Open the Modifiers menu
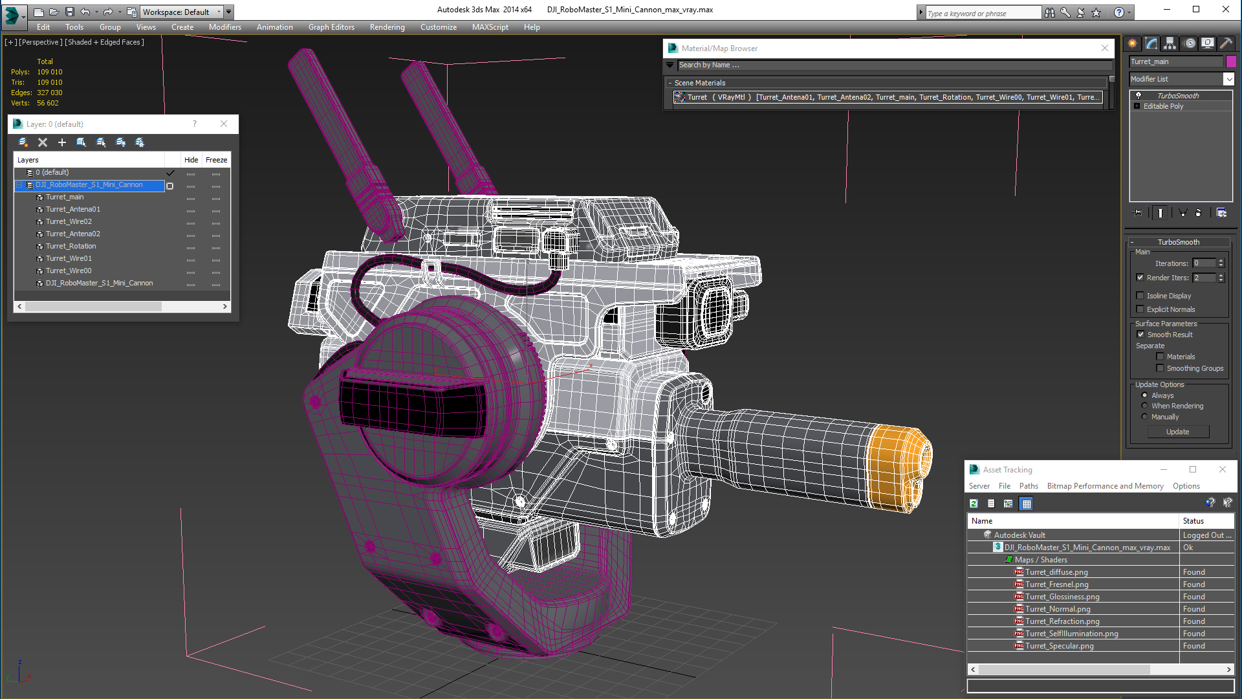This screenshot has width=1242, height=699. (224, 27)
